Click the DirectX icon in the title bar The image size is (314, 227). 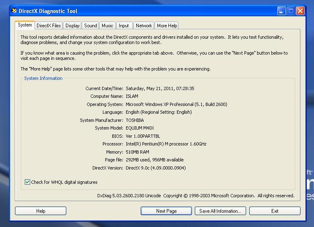tap(14, 11)
